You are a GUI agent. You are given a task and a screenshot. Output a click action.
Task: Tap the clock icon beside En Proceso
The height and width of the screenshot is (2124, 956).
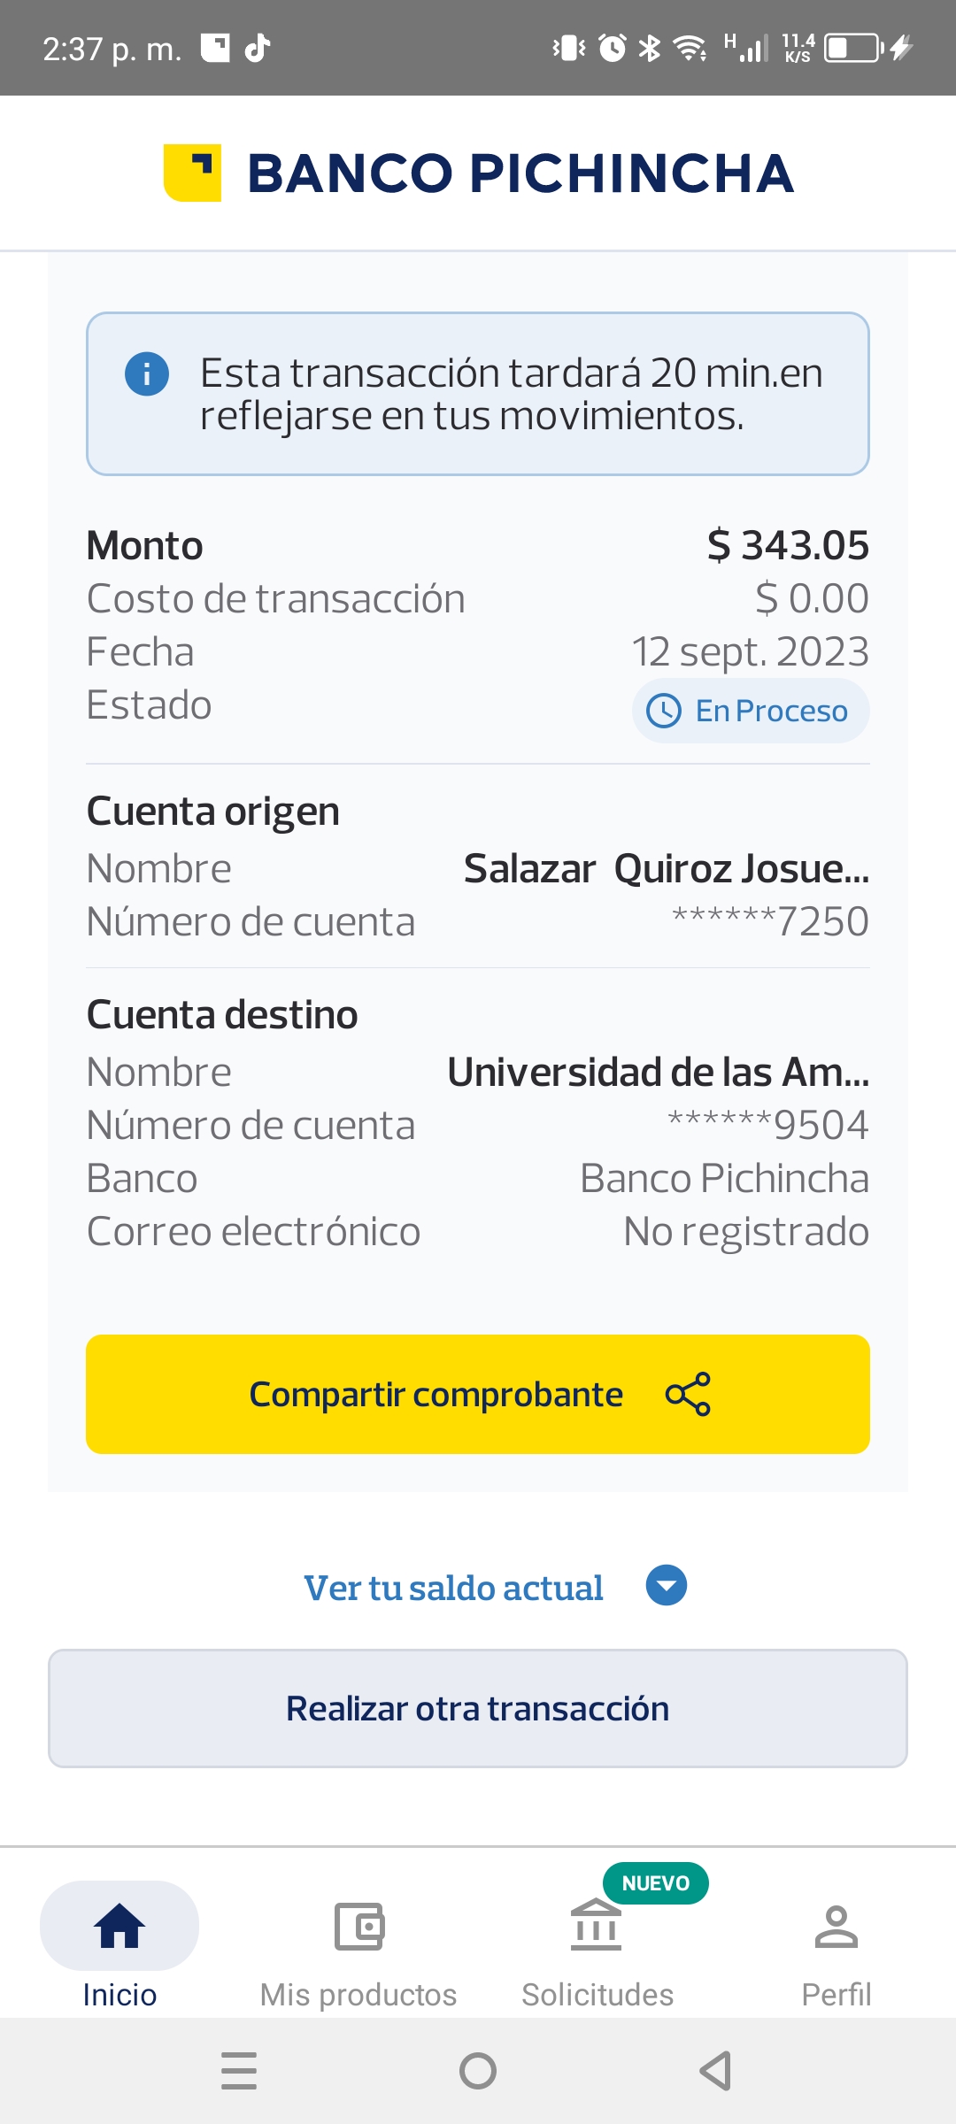(x=664, y=711)
